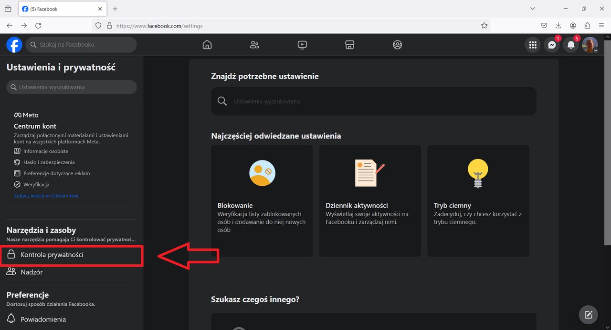Click the Weryfikacja checkmark icon
611x330 pixels.
17,184
